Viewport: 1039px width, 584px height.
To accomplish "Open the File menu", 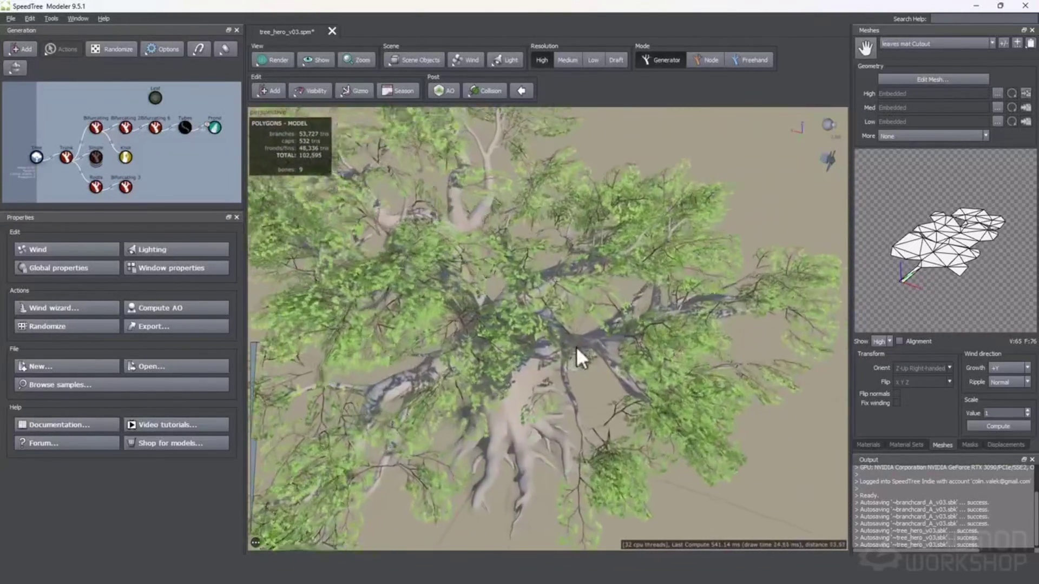I will pos(10,18).
